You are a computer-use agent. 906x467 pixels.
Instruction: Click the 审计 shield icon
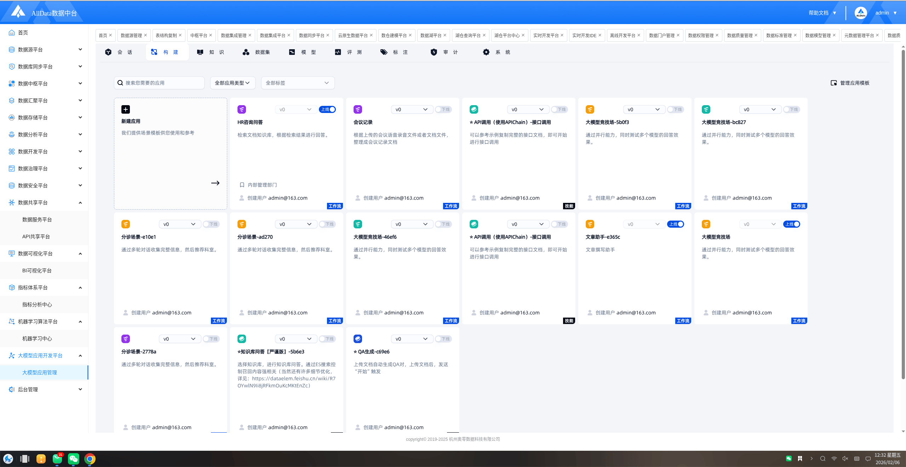(434, 52)
